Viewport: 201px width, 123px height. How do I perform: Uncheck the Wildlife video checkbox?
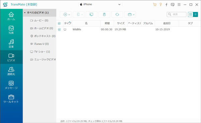(x=59, y=29)
